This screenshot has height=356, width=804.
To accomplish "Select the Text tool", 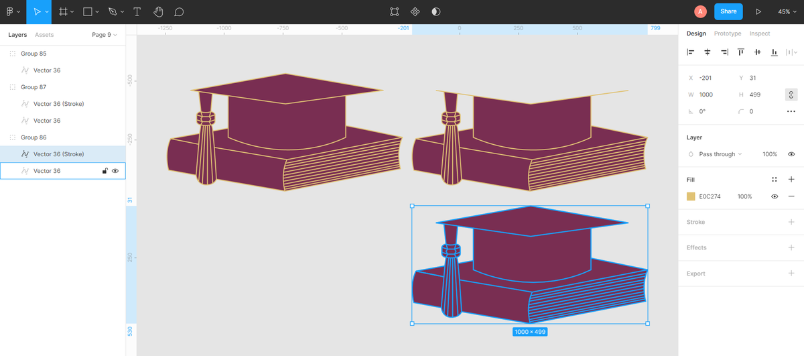I will 137,11.
